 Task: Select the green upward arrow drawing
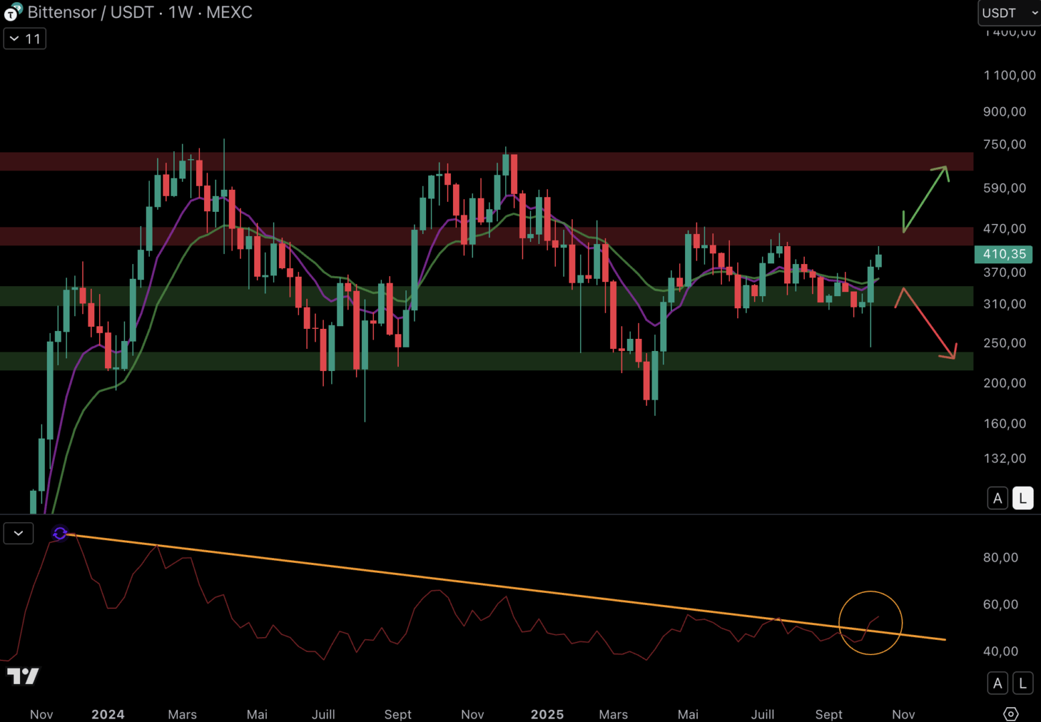[926, 198]
